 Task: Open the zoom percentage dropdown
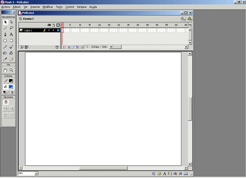pyautogui.click(x=36, y=174)
